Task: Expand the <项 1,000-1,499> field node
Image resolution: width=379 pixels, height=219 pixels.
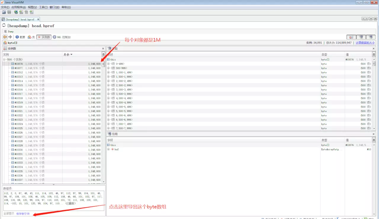Action: (x=108, y=72)
